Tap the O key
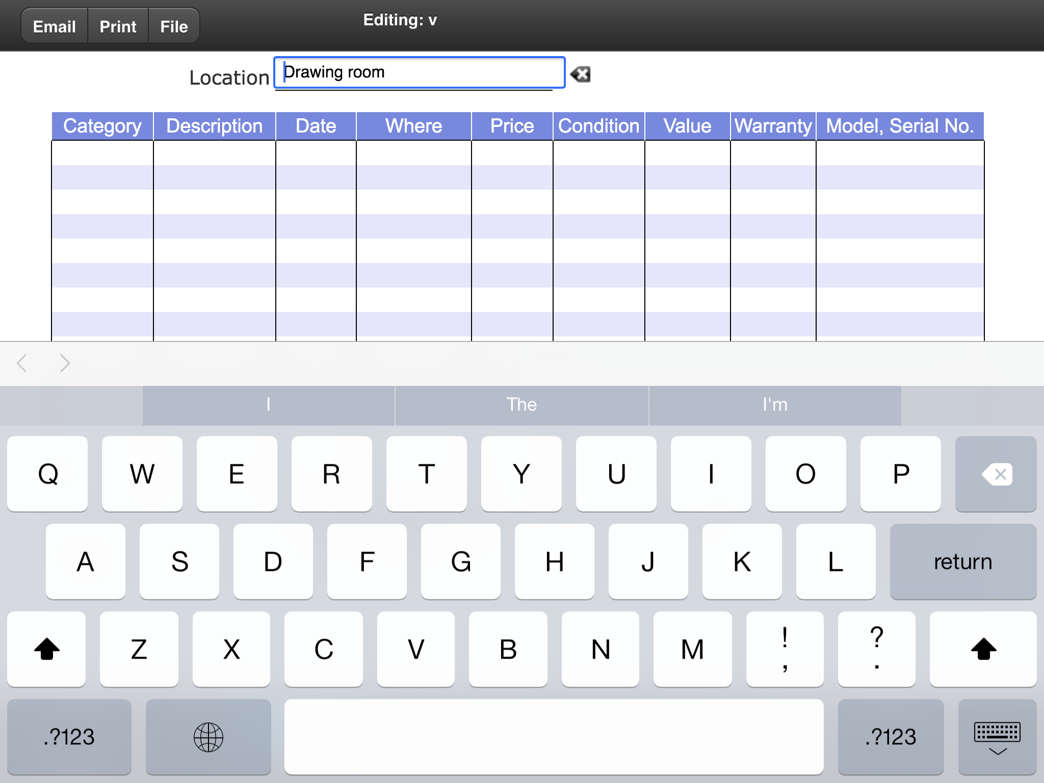Viewport: 1044px width, 783px height. (806, 474)
